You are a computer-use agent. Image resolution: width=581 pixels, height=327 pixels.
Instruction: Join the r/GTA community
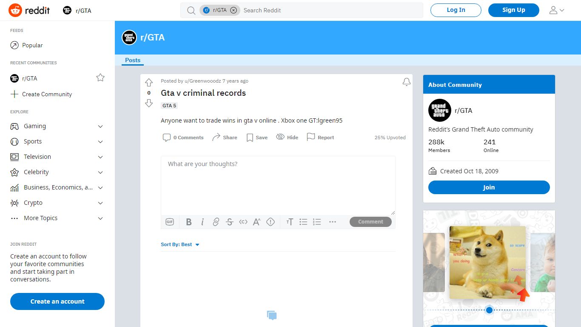tap(489, 187)
